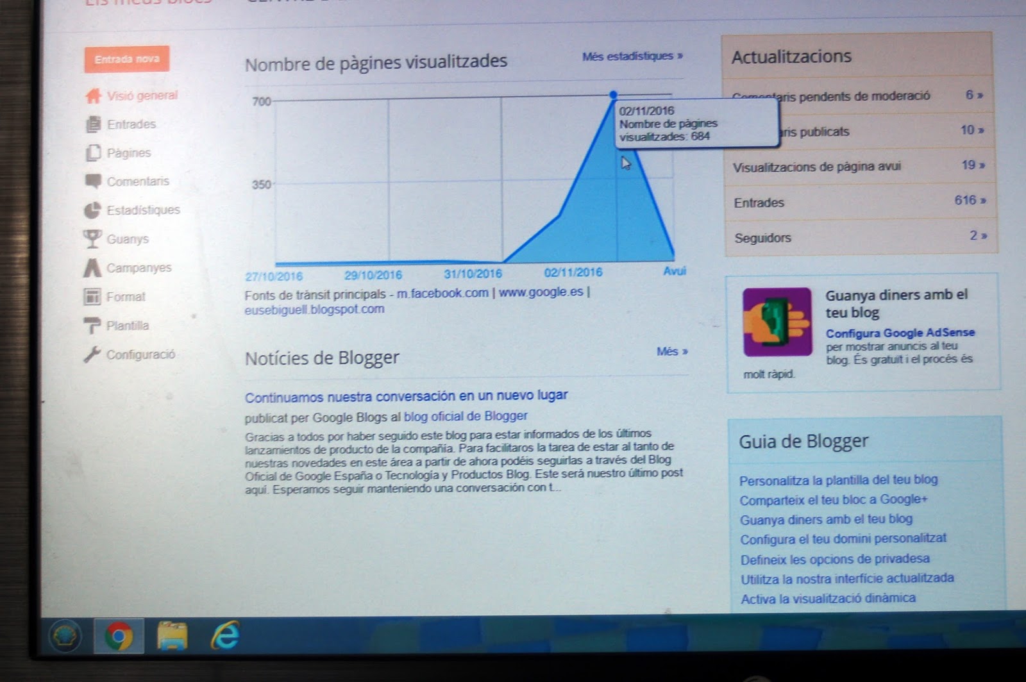Open eusebiguell.blogspot.com traffic source
The image size is (1026, 682).
(x=314, y=309)
